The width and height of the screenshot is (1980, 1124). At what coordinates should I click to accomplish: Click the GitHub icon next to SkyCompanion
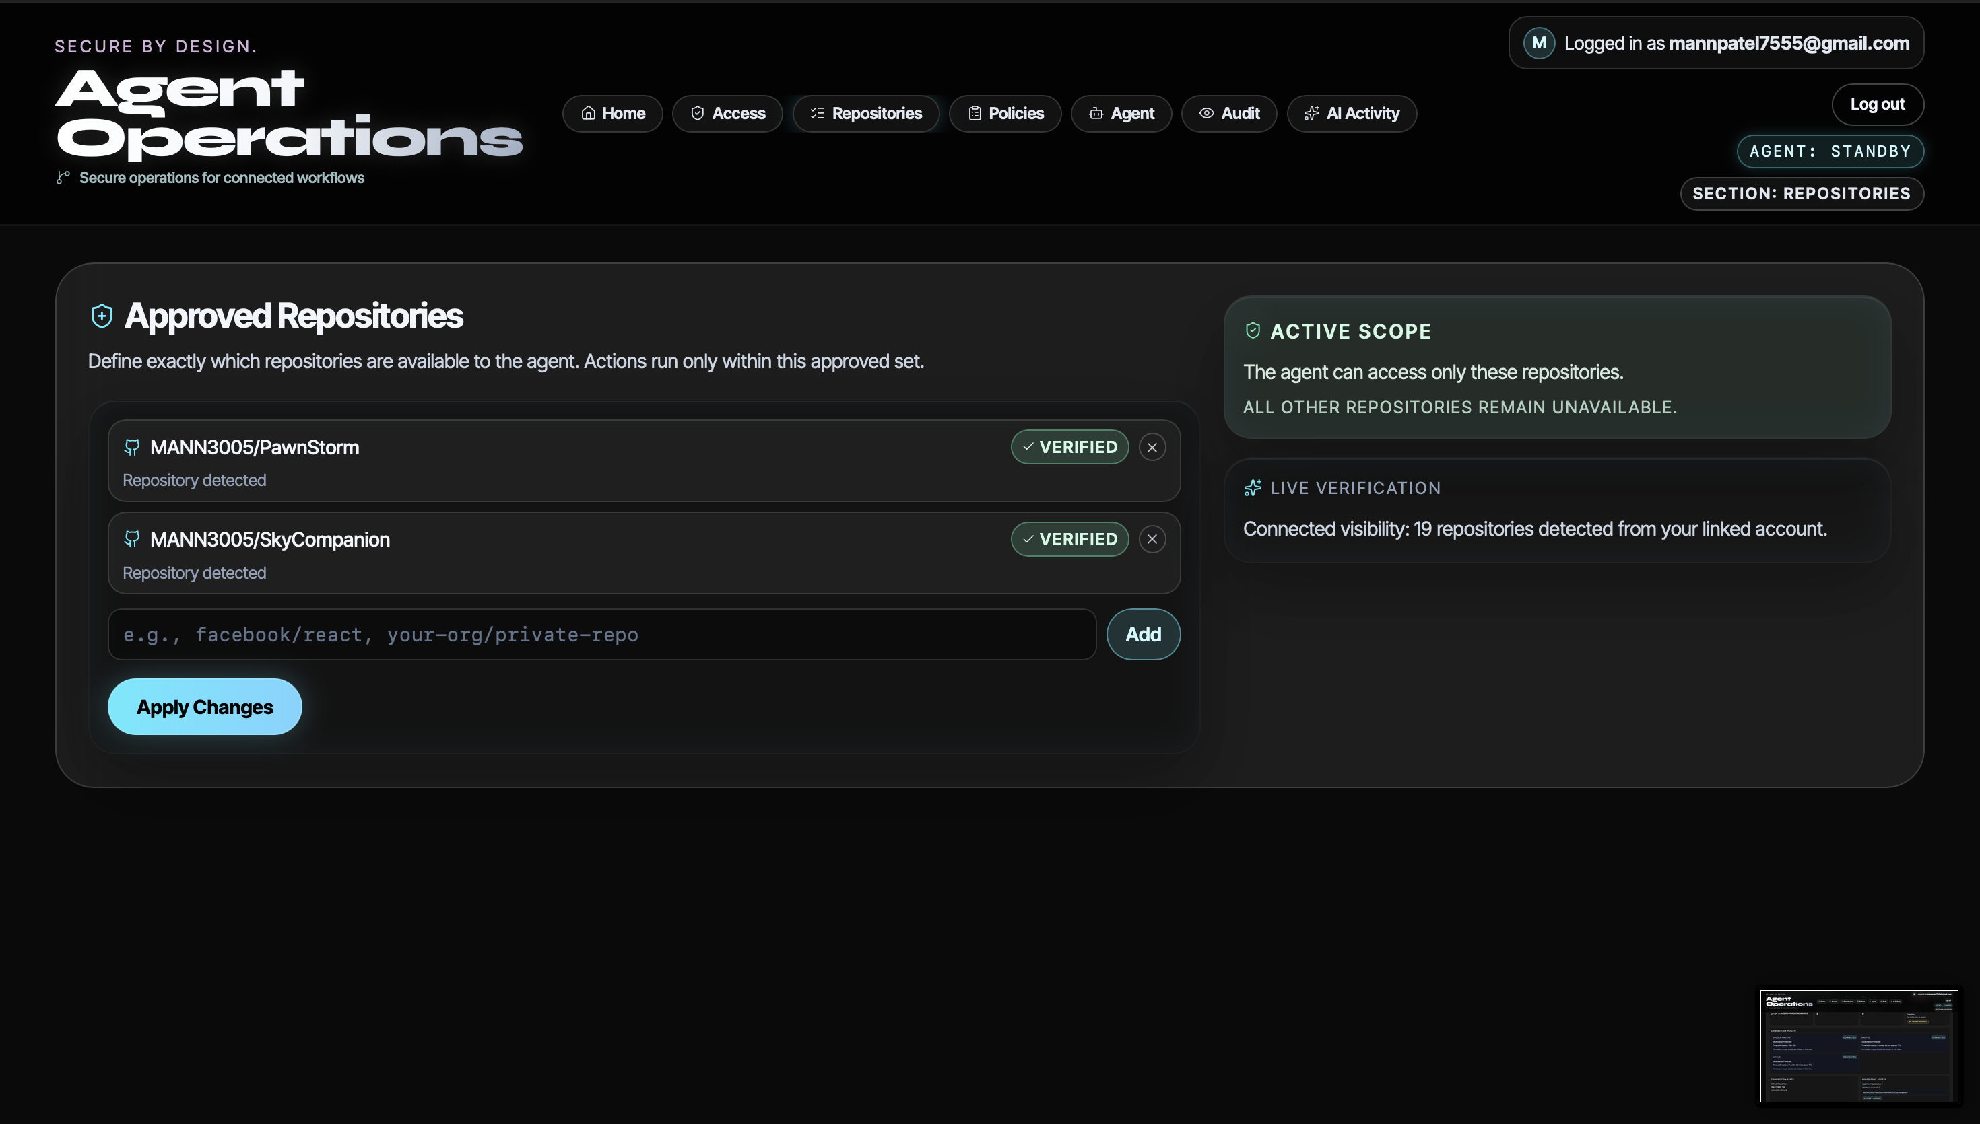point(132,539)
